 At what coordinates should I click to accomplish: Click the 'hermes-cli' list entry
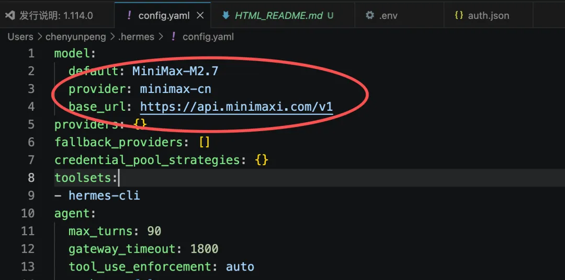[104, 195]
